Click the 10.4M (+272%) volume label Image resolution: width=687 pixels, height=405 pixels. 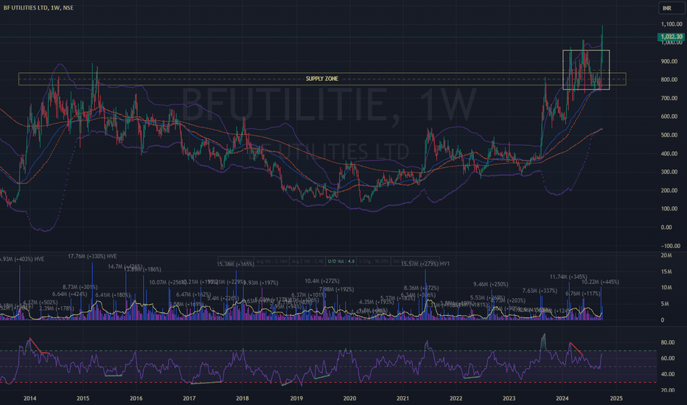click(322, 281)
